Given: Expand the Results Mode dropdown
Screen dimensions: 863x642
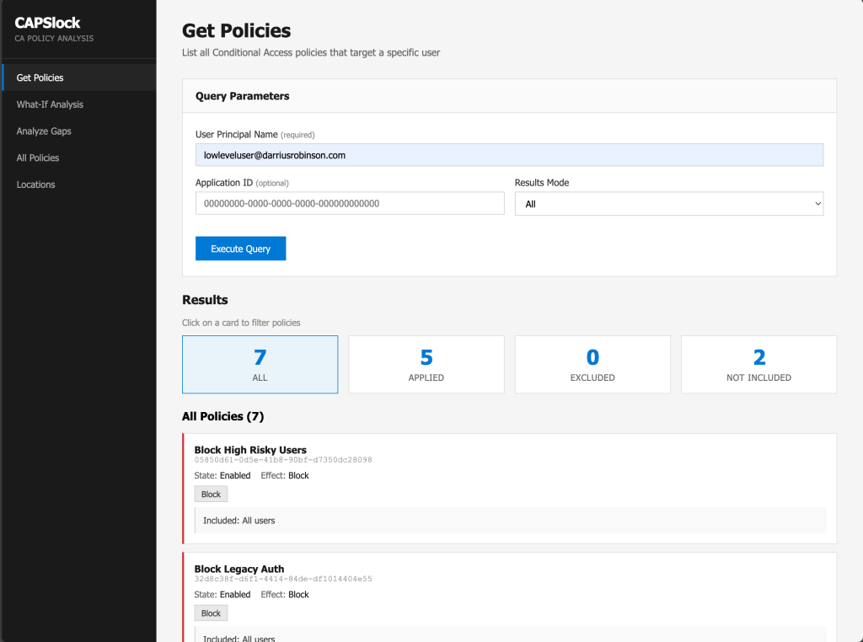Looking at the screenshot, I should point(668,204).
